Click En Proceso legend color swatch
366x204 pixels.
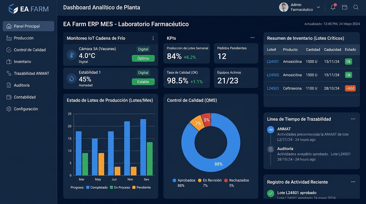tap(111, 187)
